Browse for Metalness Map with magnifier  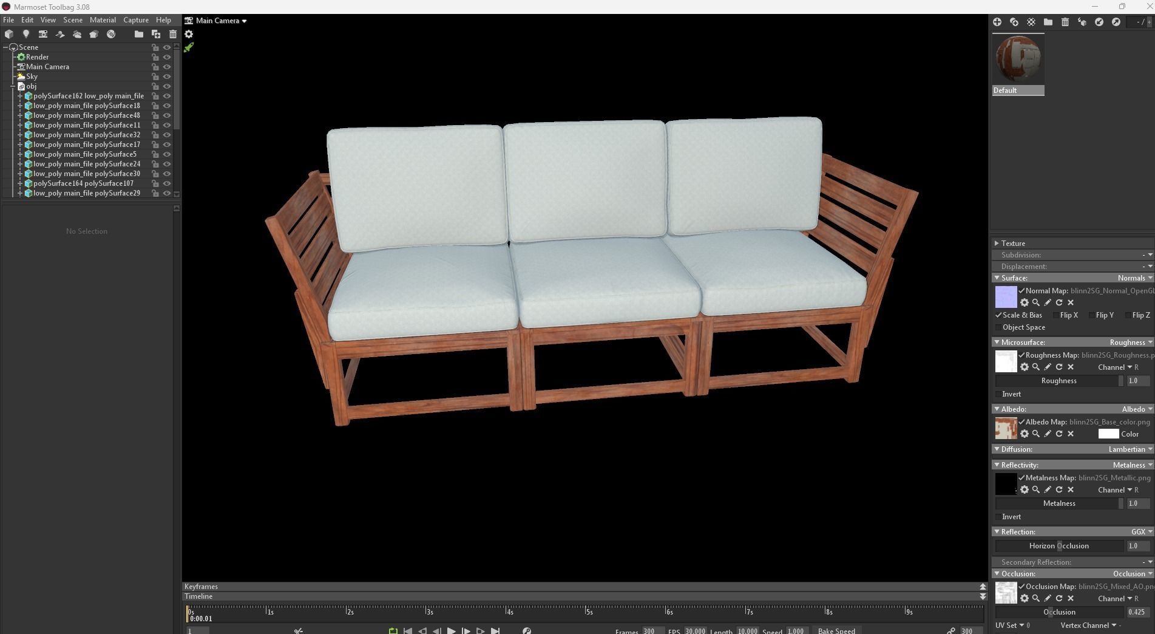[x=1036, y=489]
